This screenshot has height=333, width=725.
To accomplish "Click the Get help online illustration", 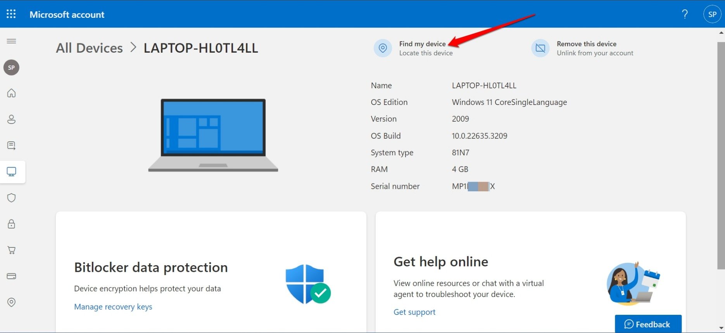I will [x=633, y=283].
